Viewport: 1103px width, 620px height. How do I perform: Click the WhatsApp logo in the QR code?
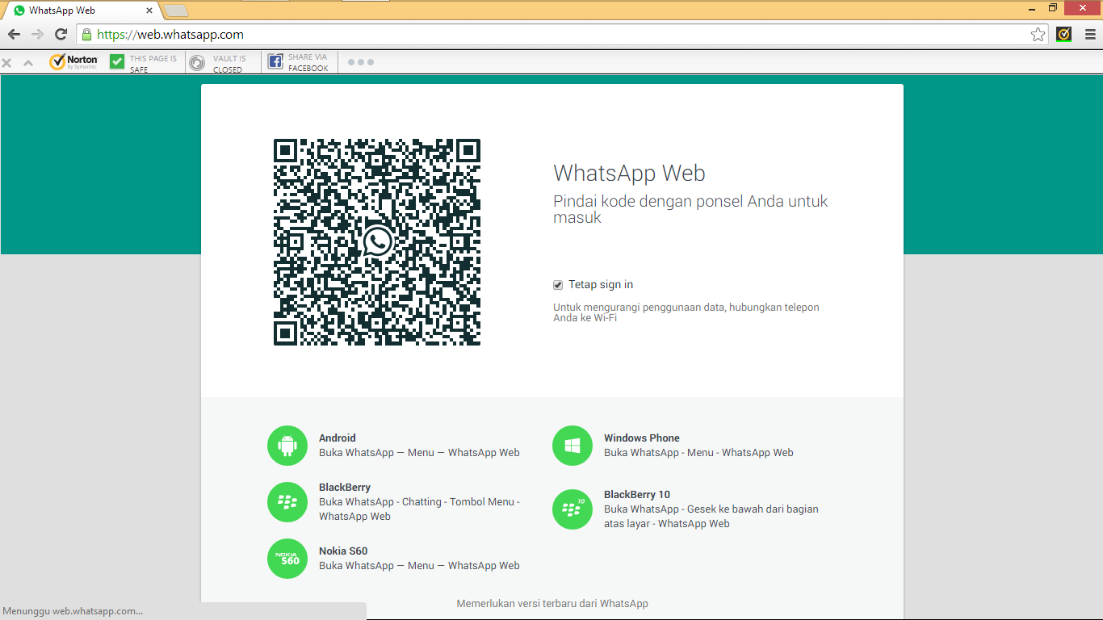click(x=377, y=241)
